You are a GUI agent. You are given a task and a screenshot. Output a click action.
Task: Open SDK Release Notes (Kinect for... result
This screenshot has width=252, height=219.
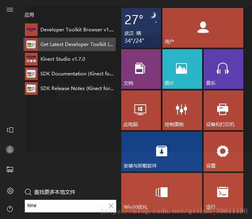click(69, 88)
